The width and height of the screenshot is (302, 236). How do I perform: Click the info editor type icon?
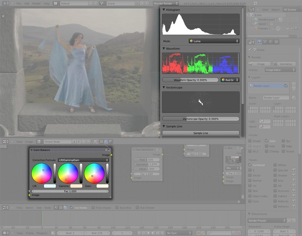click(5, 4)
